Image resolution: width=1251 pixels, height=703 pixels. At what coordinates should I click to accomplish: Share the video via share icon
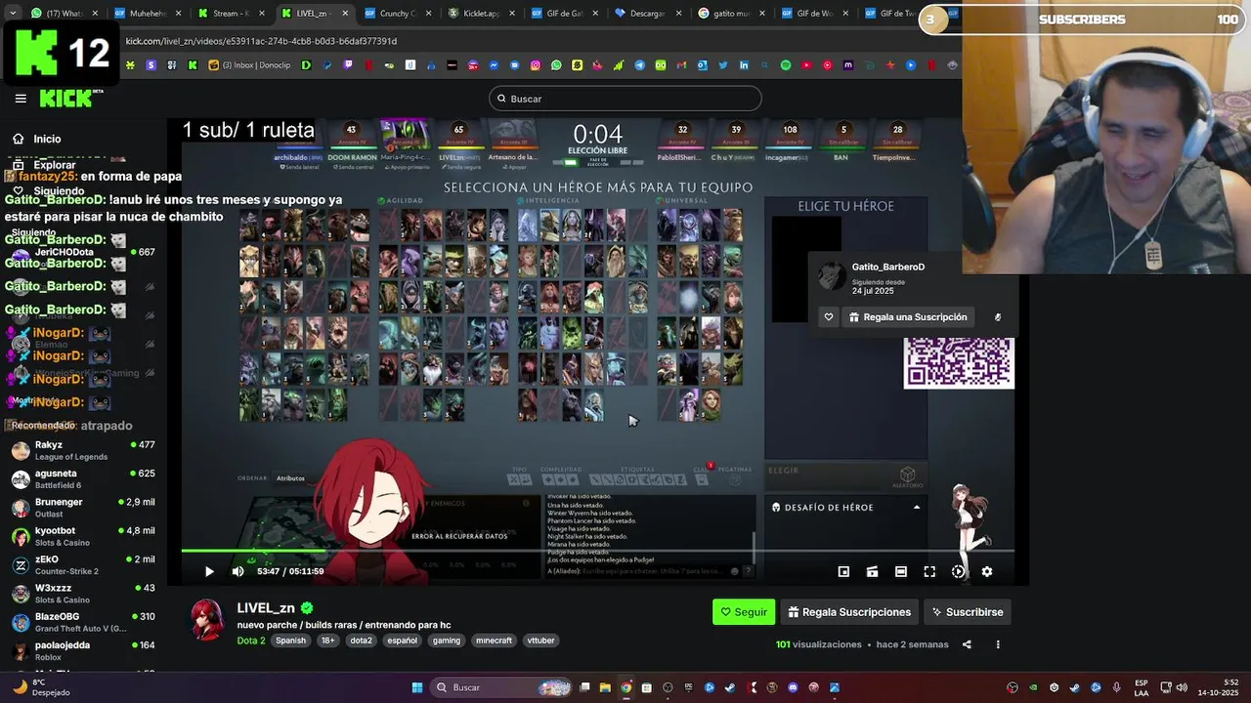pos(967,644)
